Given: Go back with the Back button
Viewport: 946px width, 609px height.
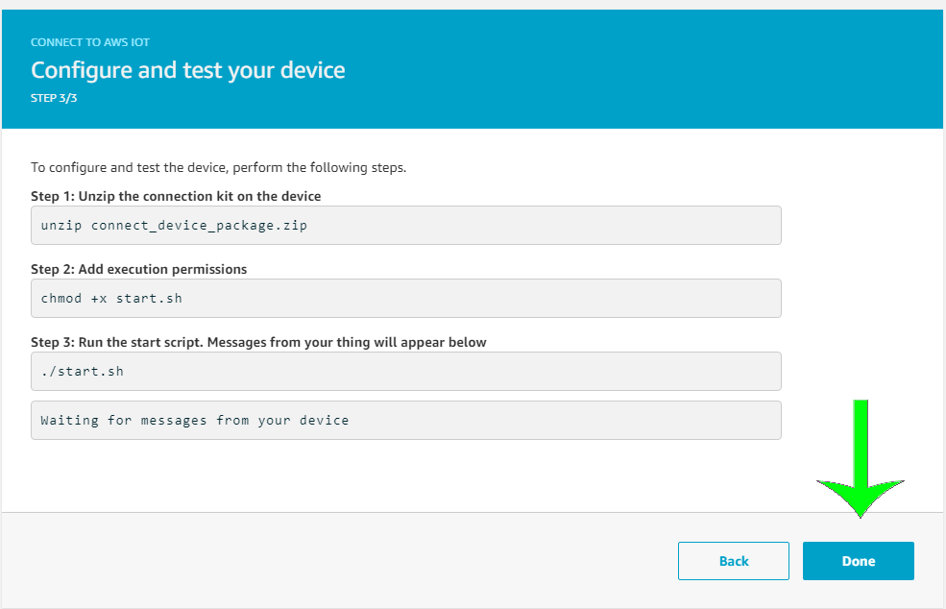Looking at the screenshot, I should (733, 561).
